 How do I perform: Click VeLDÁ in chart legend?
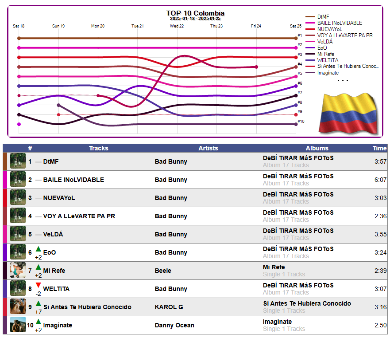click(325, 41)
